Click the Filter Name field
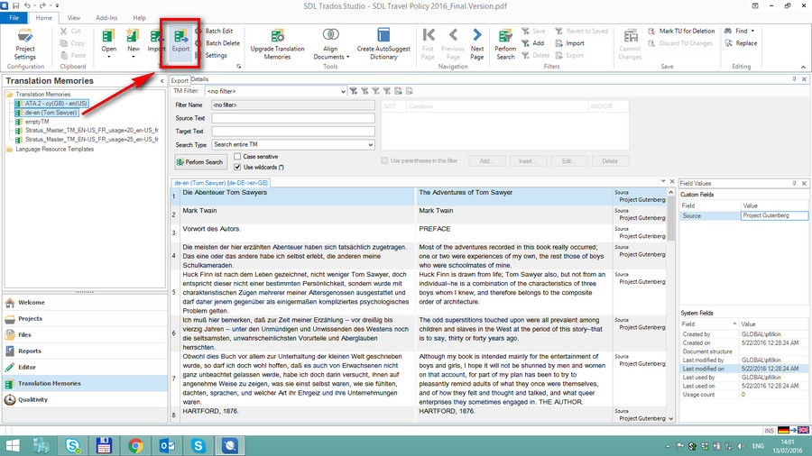Screen dimensions: 812x456 click(293, 105)
